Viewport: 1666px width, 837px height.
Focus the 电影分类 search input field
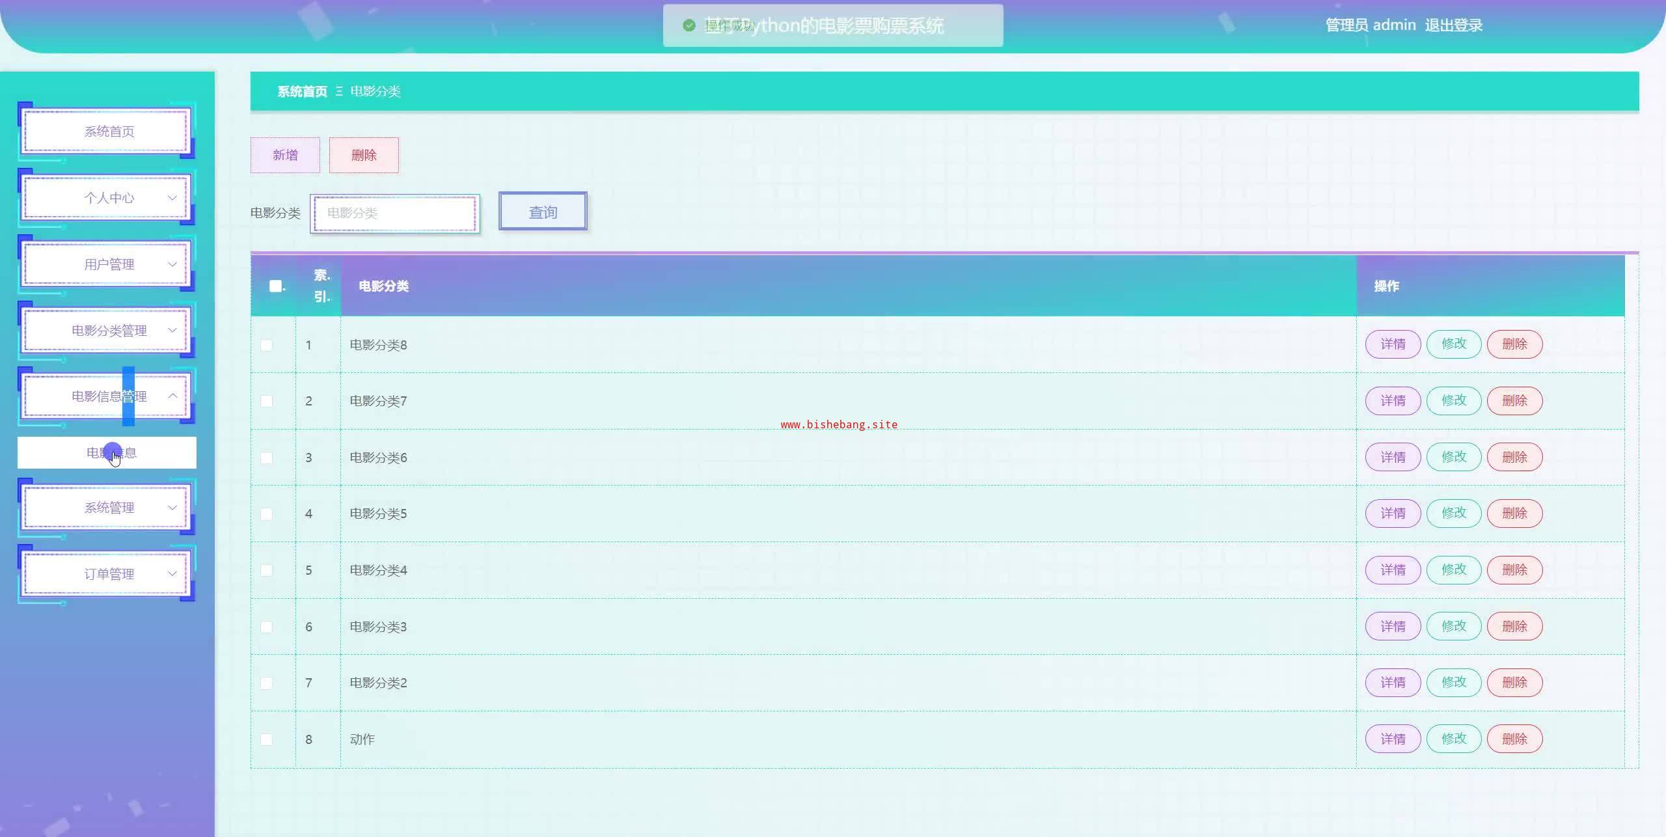coord(394,213)
